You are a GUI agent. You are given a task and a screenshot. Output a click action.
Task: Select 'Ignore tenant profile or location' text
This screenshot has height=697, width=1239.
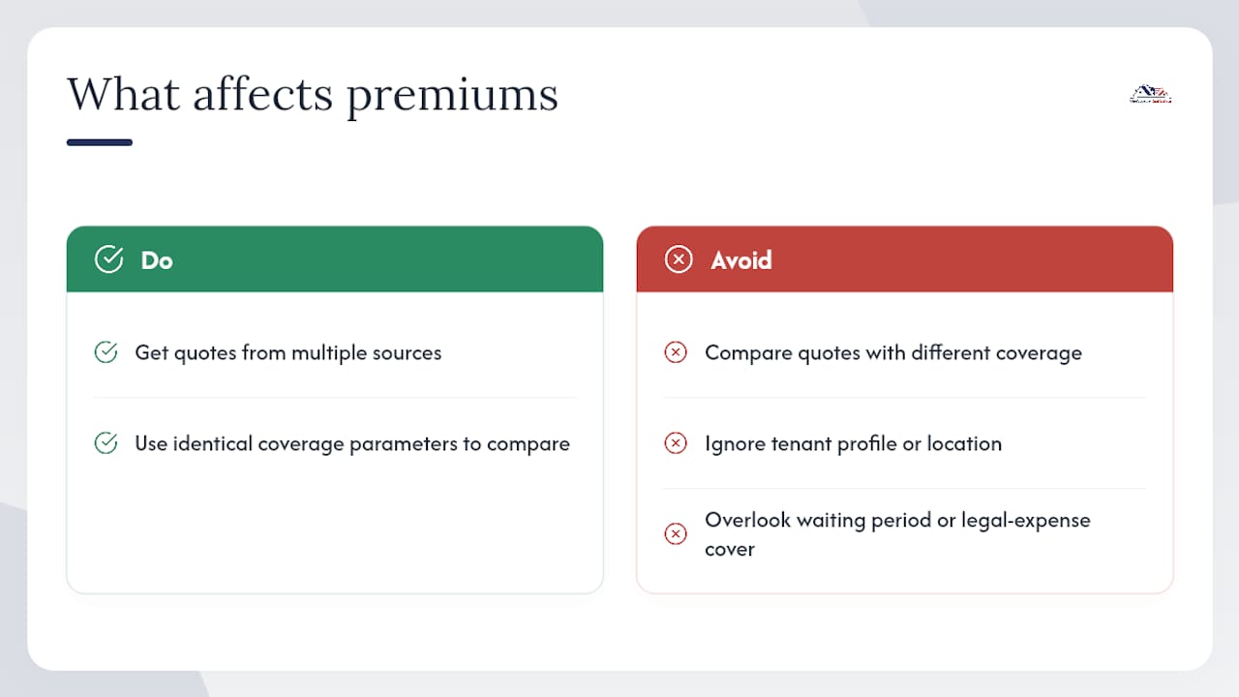pyautogui.click(x=853, y=443)
